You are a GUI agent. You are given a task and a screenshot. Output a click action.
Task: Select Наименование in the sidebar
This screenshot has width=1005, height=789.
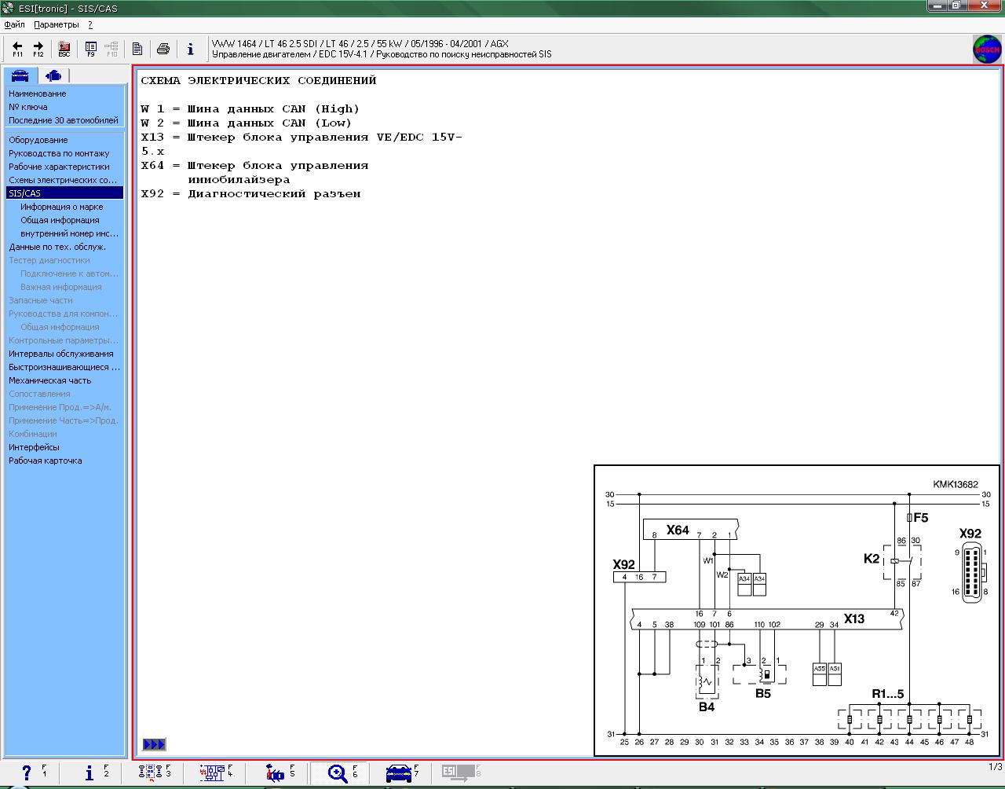[38, 94]
